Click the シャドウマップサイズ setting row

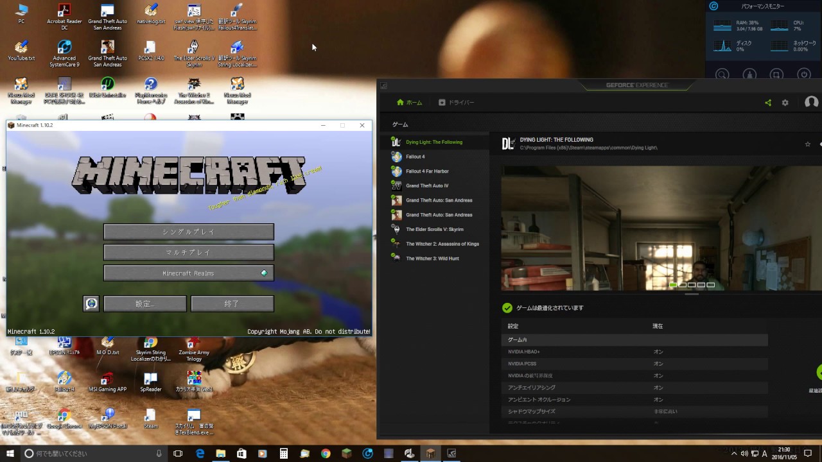pyautogui.click(x=634, y=411)
